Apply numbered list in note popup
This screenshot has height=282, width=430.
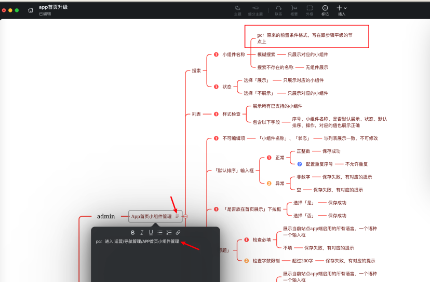coord(169,233)
